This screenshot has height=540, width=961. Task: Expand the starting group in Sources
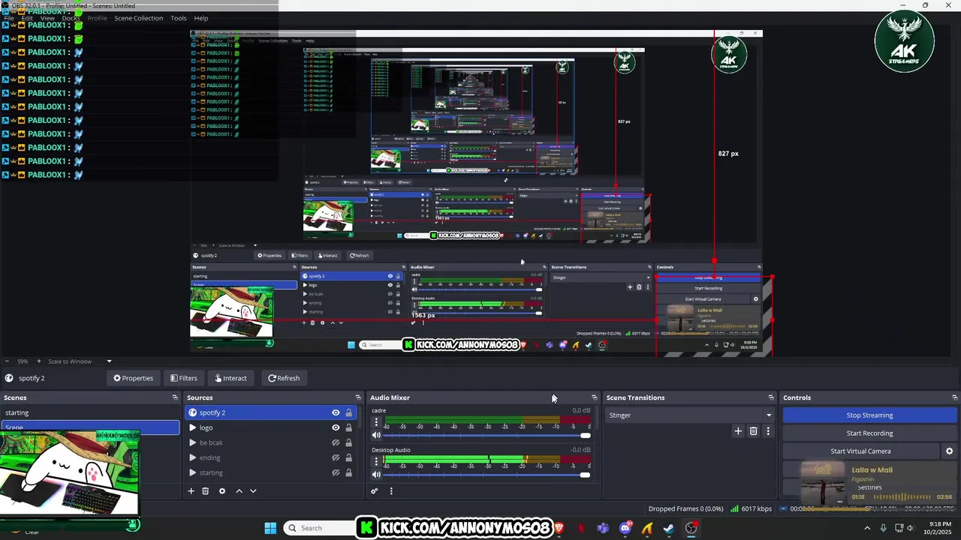193,472
